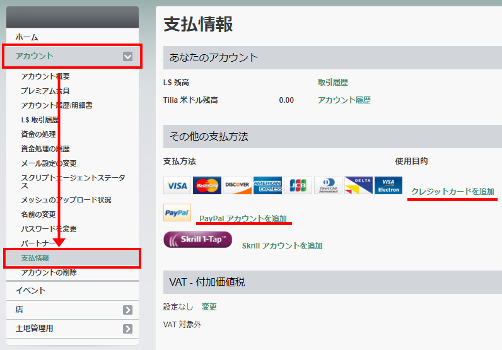This screenshot has height=350, width=502.
Task: Expand the 店 submenu arrow
Action: [128, 310]
